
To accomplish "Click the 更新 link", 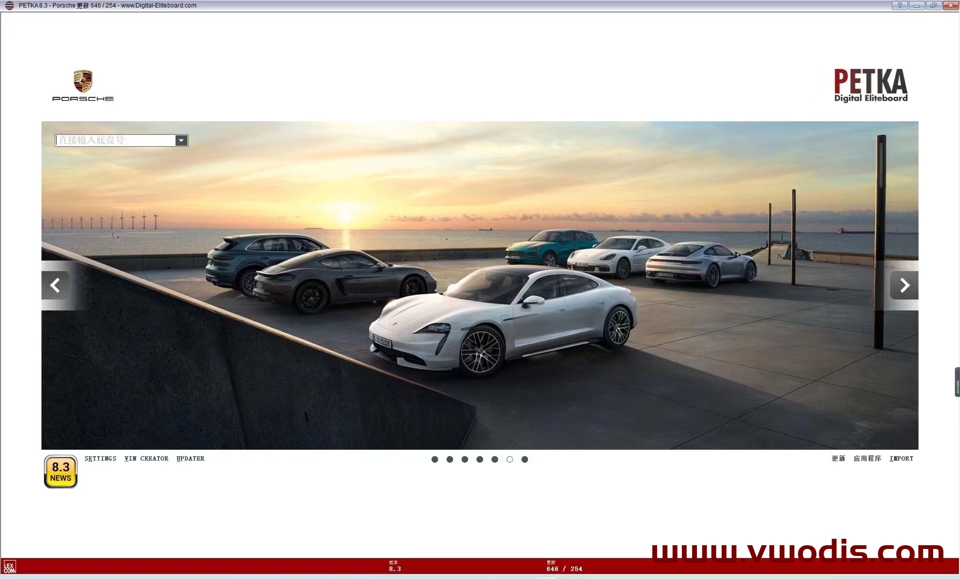I will [838, 458].
